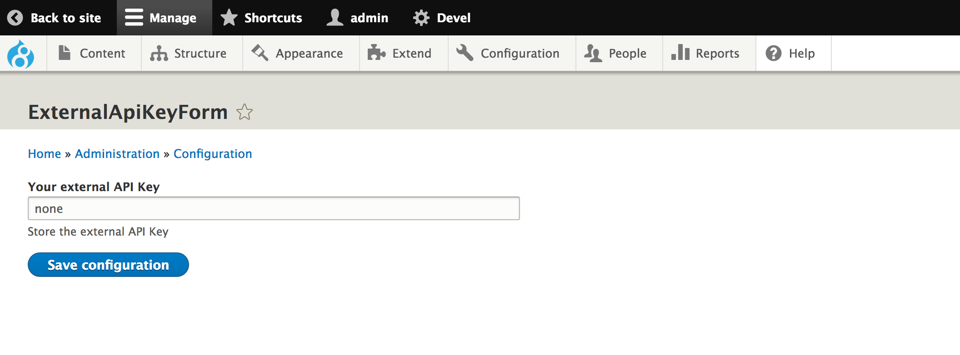Go to Home breadcrumb link
The height and width of the screenshot is (355, 960).
45,154
